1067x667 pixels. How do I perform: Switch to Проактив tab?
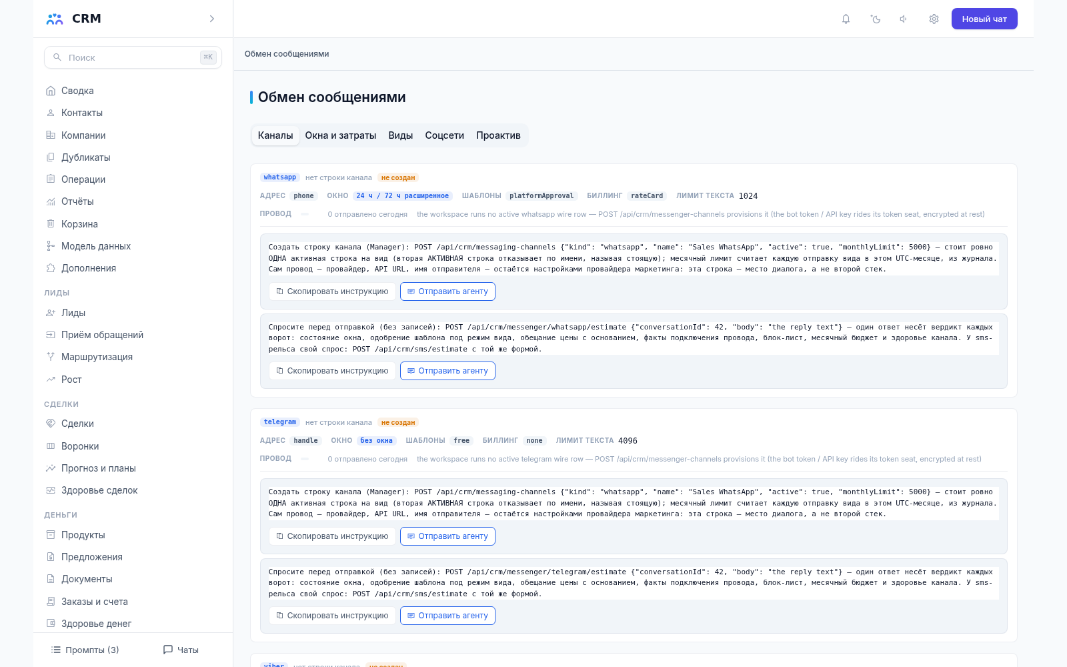coord(498,135)
